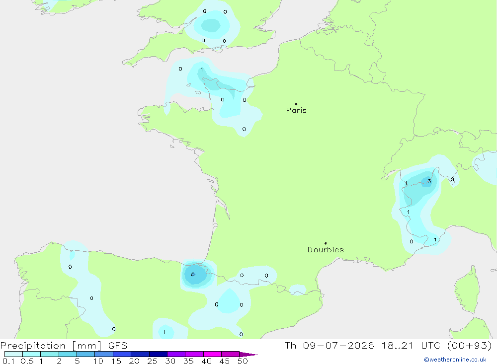Click the '45' legend scale label
This screenshot has width=497, height=364.
click(225, 361)
